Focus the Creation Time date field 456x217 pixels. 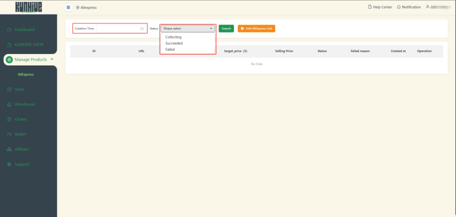point(121,29)
